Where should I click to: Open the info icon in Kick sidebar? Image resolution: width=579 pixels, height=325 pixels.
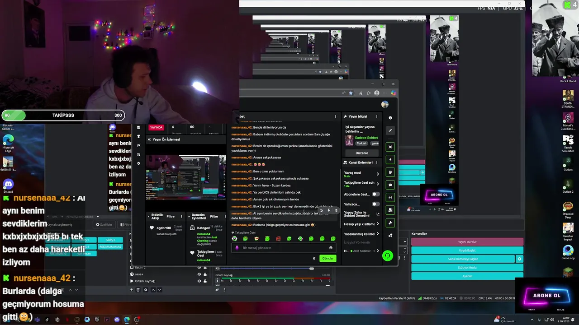tap(390, 118)
